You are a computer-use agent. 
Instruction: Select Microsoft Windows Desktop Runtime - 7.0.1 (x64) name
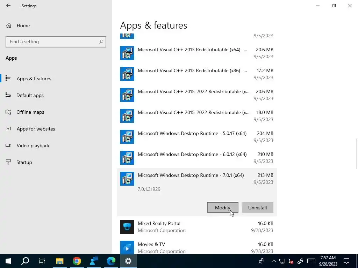coord(191,175)
